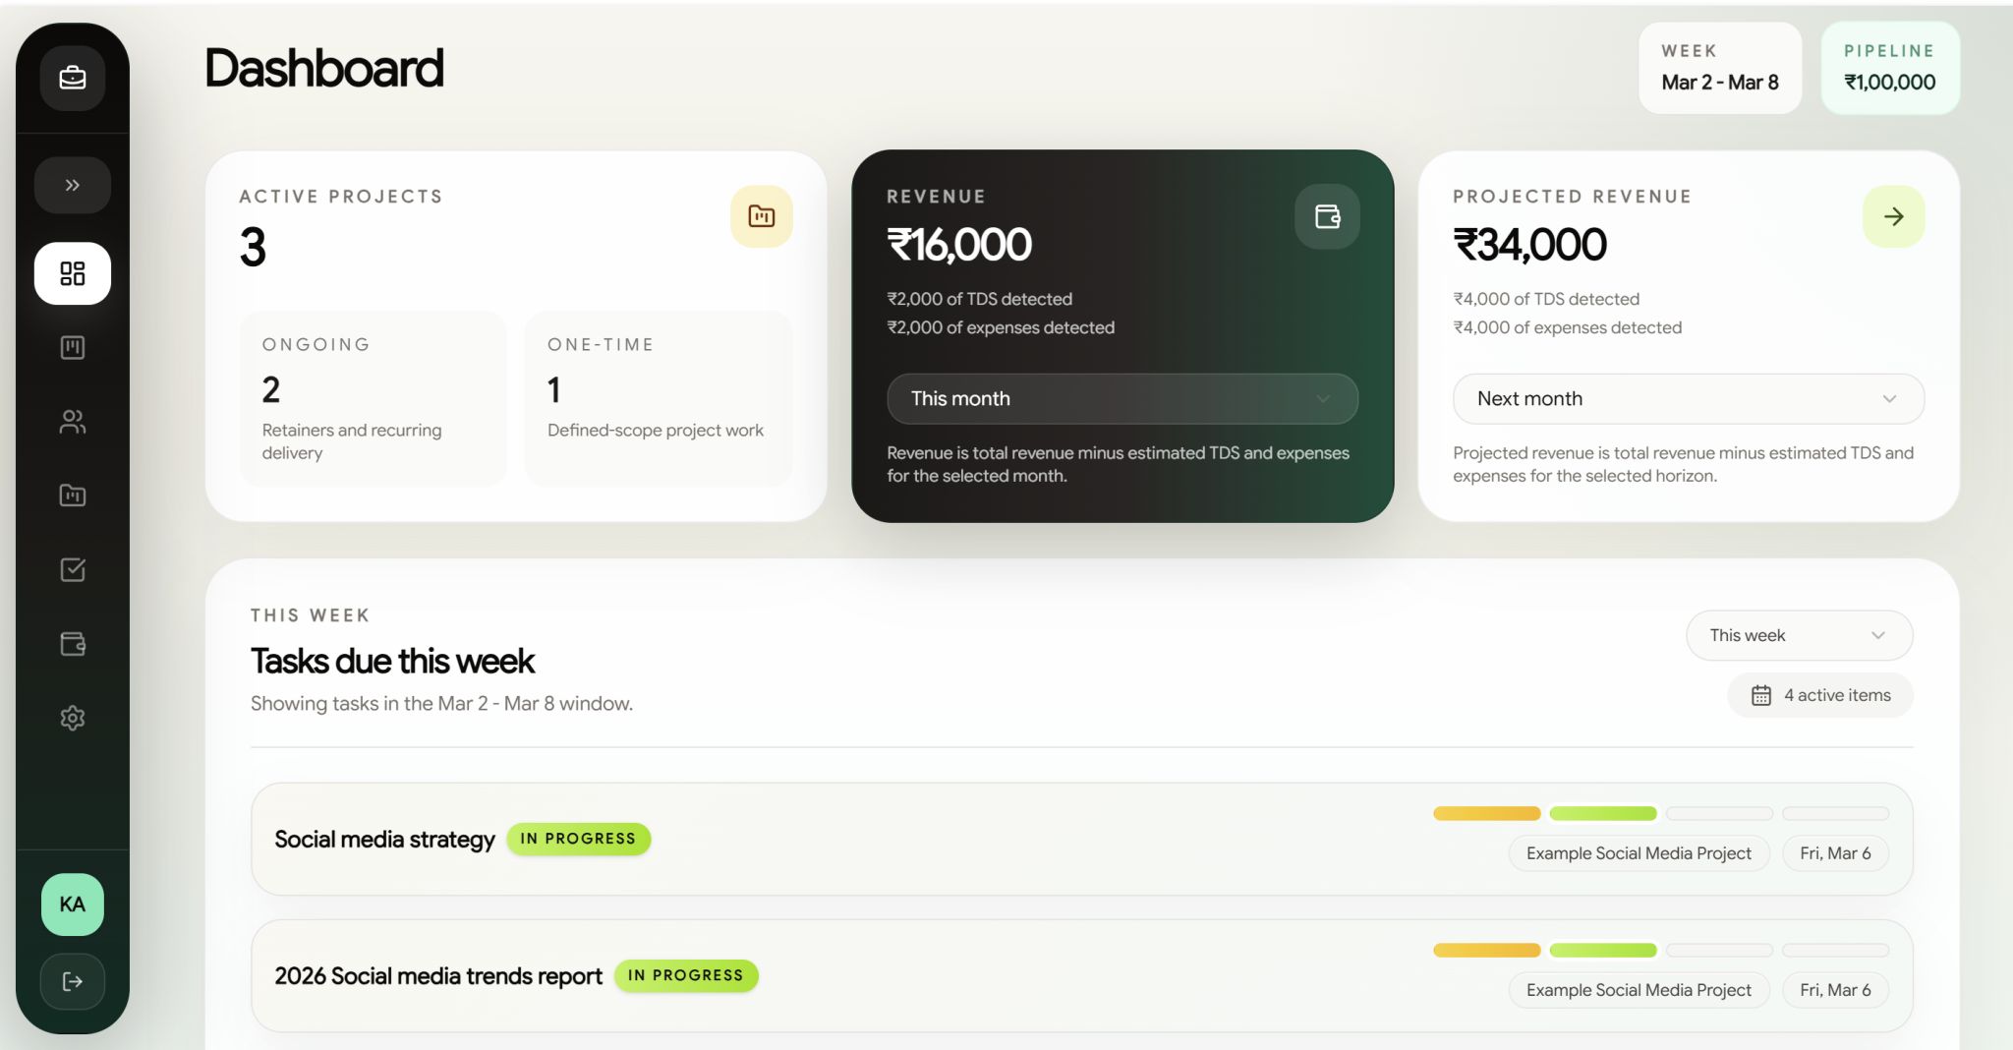Open the clients people icon in sidebar
The height and width of the screenshot is (1050, 2013).
click(73, 422)
